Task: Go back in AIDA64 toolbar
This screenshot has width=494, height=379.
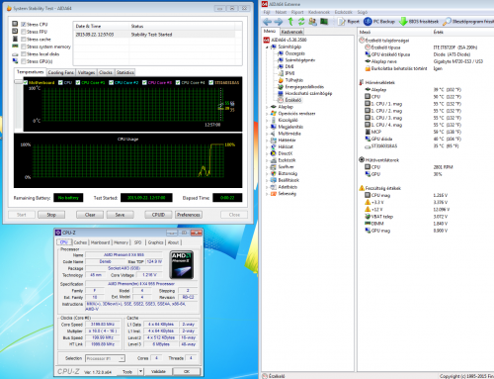Action: [267, 22]
